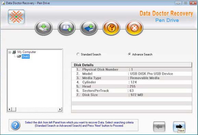Screen dimensions: 198x135
Task: Click the blue book with arrow toolbar icon
Action: point(89,28)
